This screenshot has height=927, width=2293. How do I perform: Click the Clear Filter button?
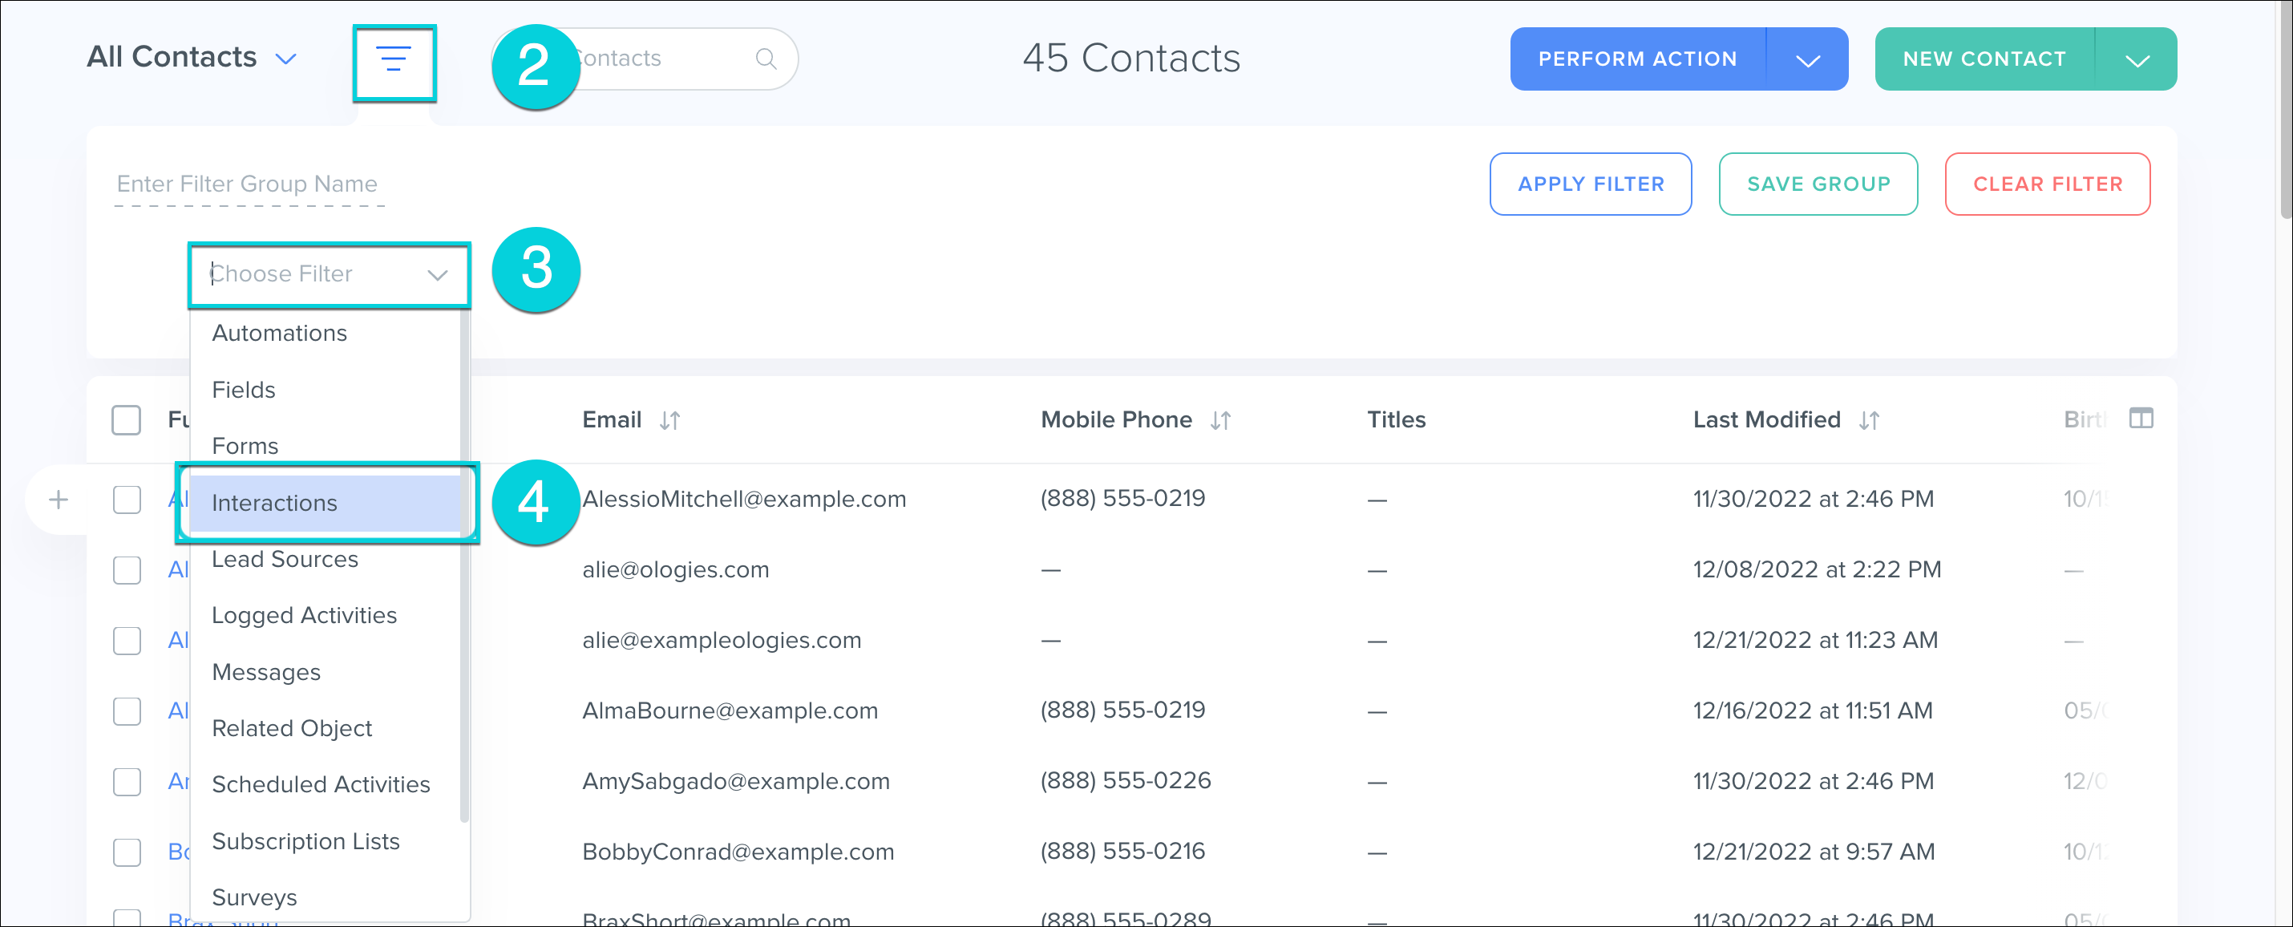(x=2046, y=184)
